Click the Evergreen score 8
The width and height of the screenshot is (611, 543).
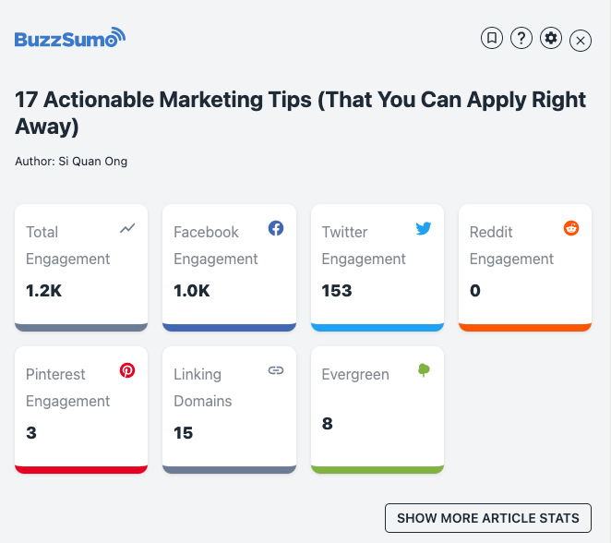tap(328, 424)
